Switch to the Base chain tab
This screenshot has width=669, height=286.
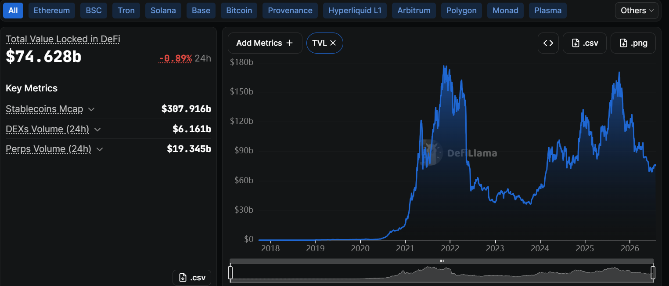[201, 11]
